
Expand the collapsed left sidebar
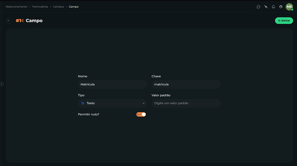point(2,84)
